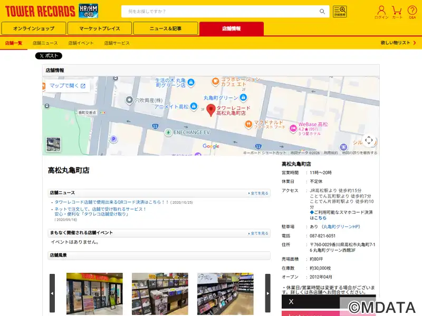The height and width of the screenshot is (316, 422).
Task: Select 店舗イベント in submenu
Action: point(81,43)
